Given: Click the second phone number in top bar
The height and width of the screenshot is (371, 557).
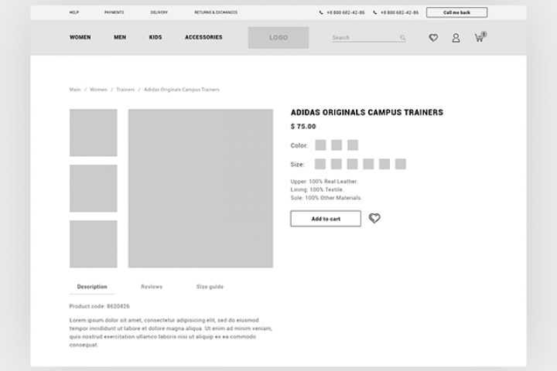Looking at the screenshot, I should (399, 12).
